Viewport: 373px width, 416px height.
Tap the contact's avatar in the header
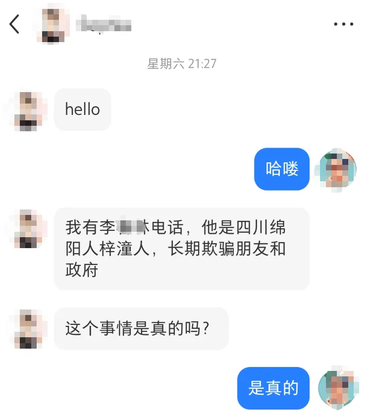click(x=53, y=25)
